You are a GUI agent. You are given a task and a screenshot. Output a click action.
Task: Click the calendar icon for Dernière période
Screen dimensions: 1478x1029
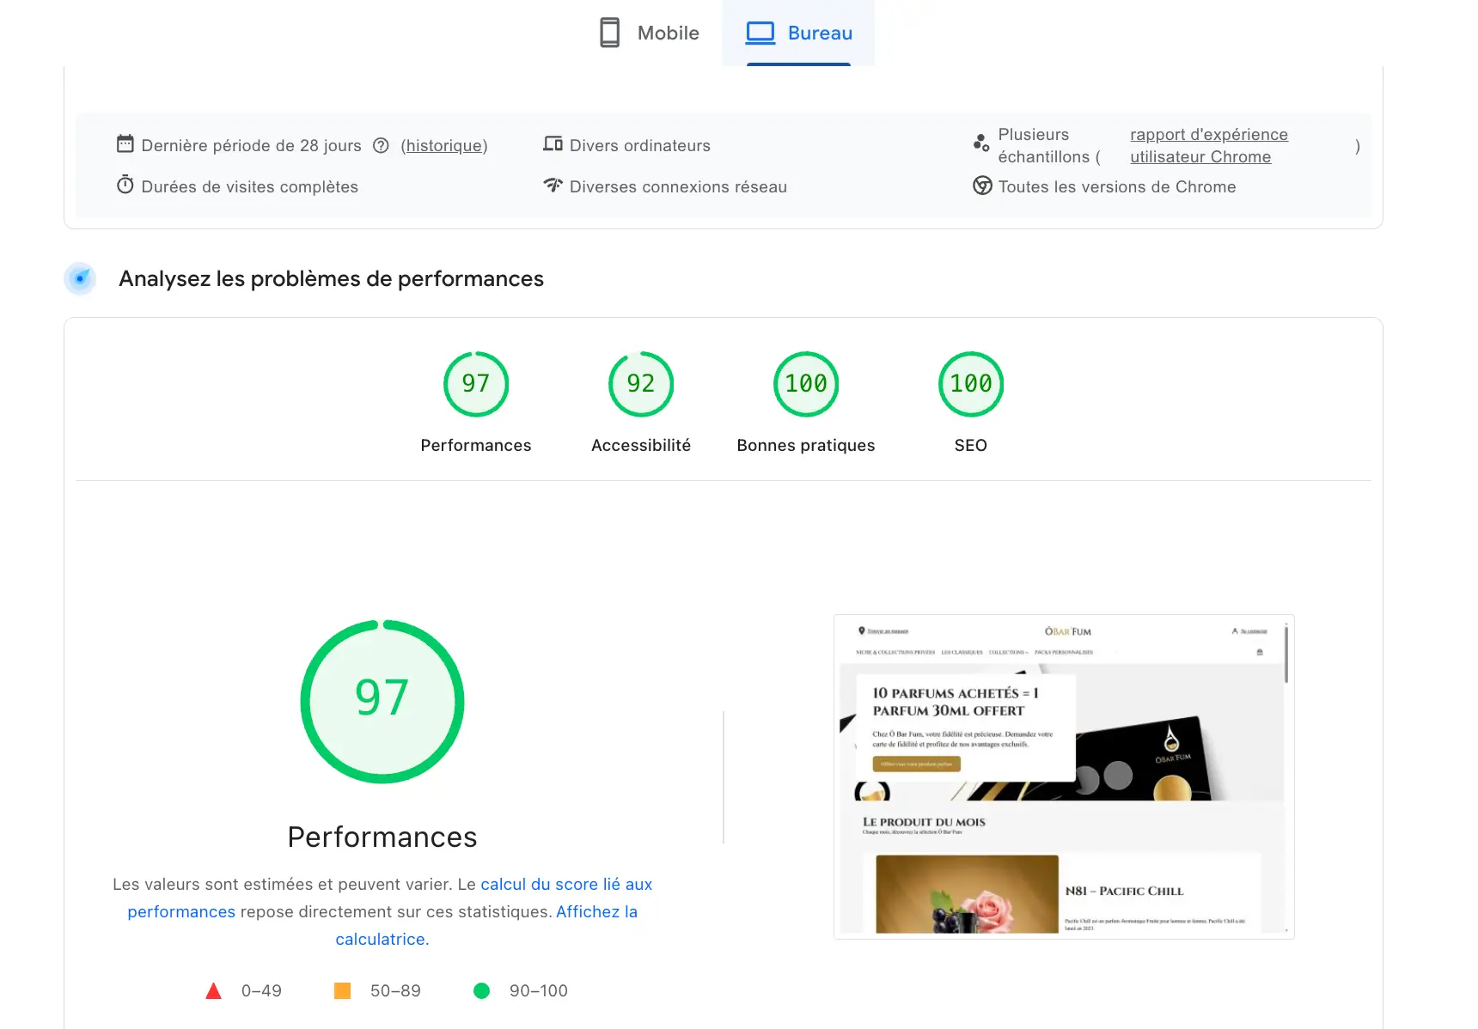[x=125, y=144]
